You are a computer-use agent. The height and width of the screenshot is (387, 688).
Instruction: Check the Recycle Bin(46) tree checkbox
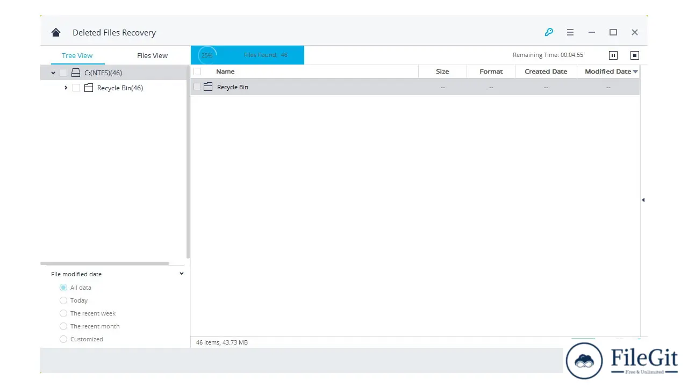click(x=76, y=88)
